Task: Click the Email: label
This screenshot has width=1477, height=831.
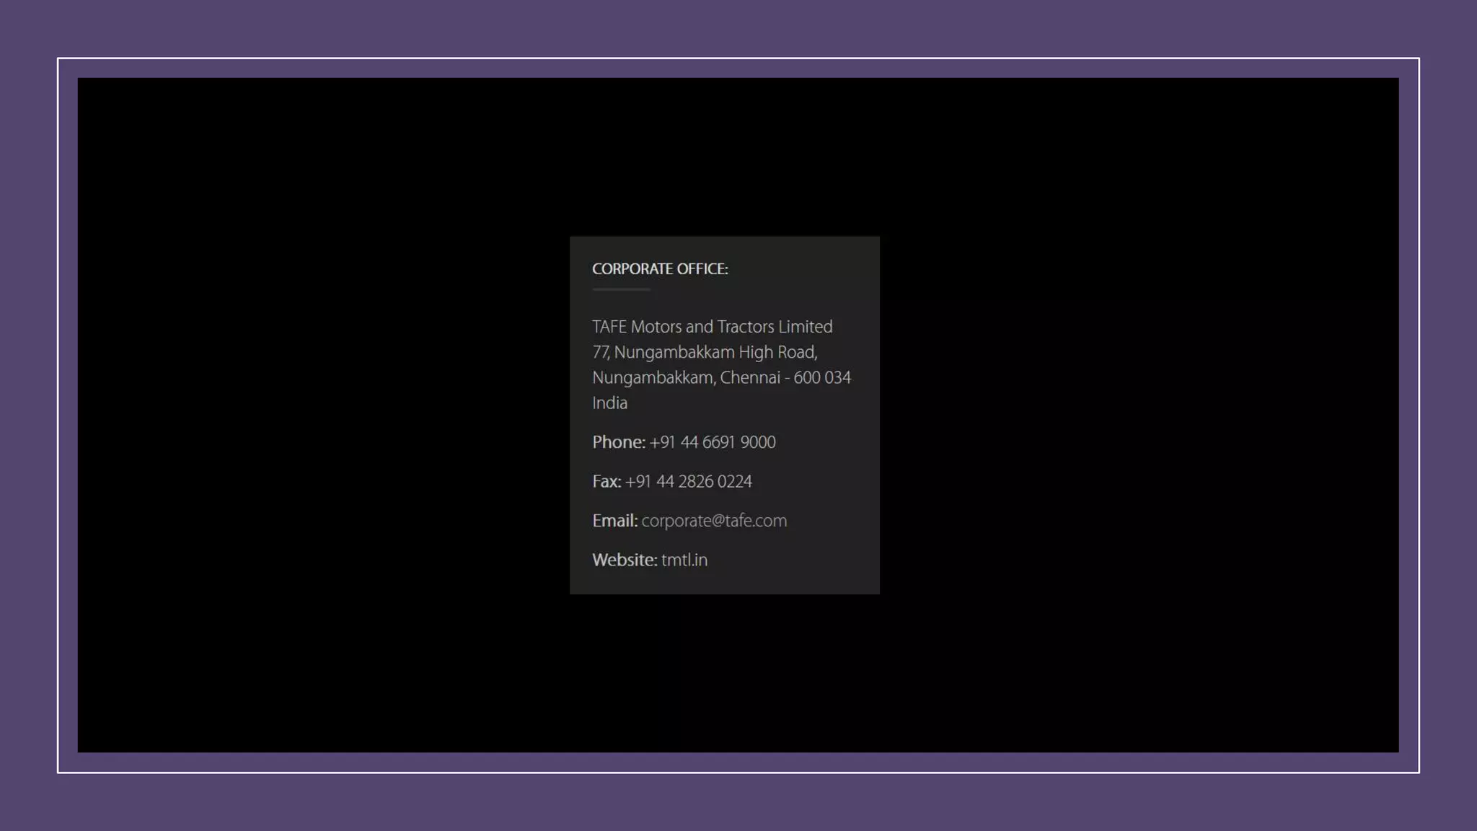Action: click(x=614, y=521)
